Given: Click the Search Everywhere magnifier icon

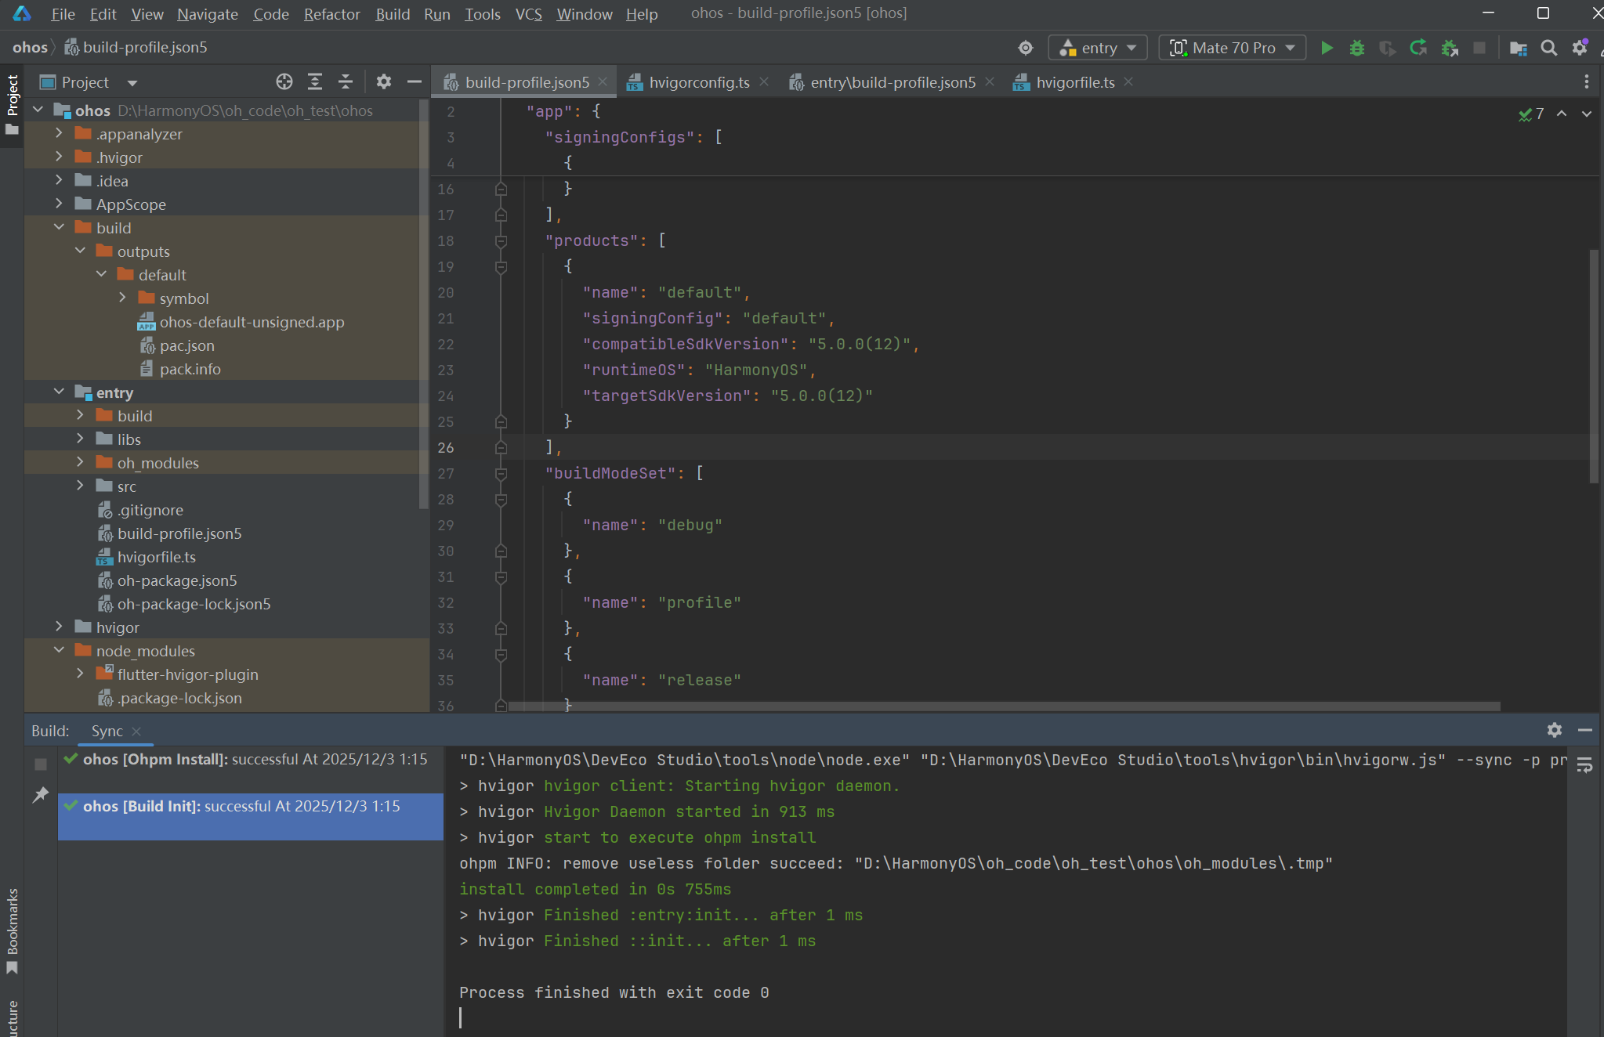Looking at the screenshot, I should [x=1548, y=48].
